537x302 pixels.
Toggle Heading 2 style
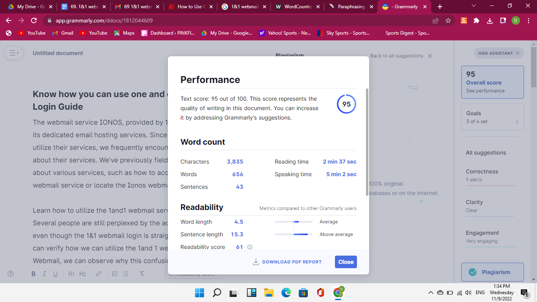point(82,274)
